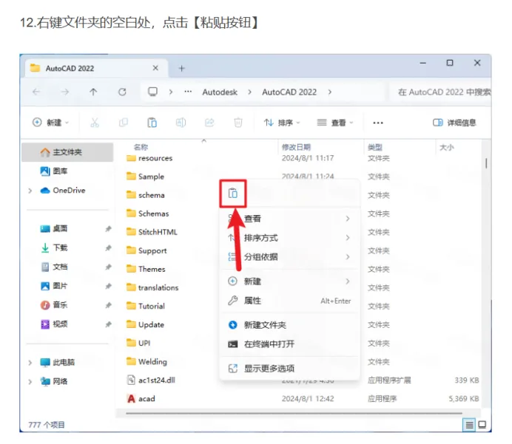512x444 pixels.
Task: Unpin 桌面 using its pin icon
Action: (109, 229)
